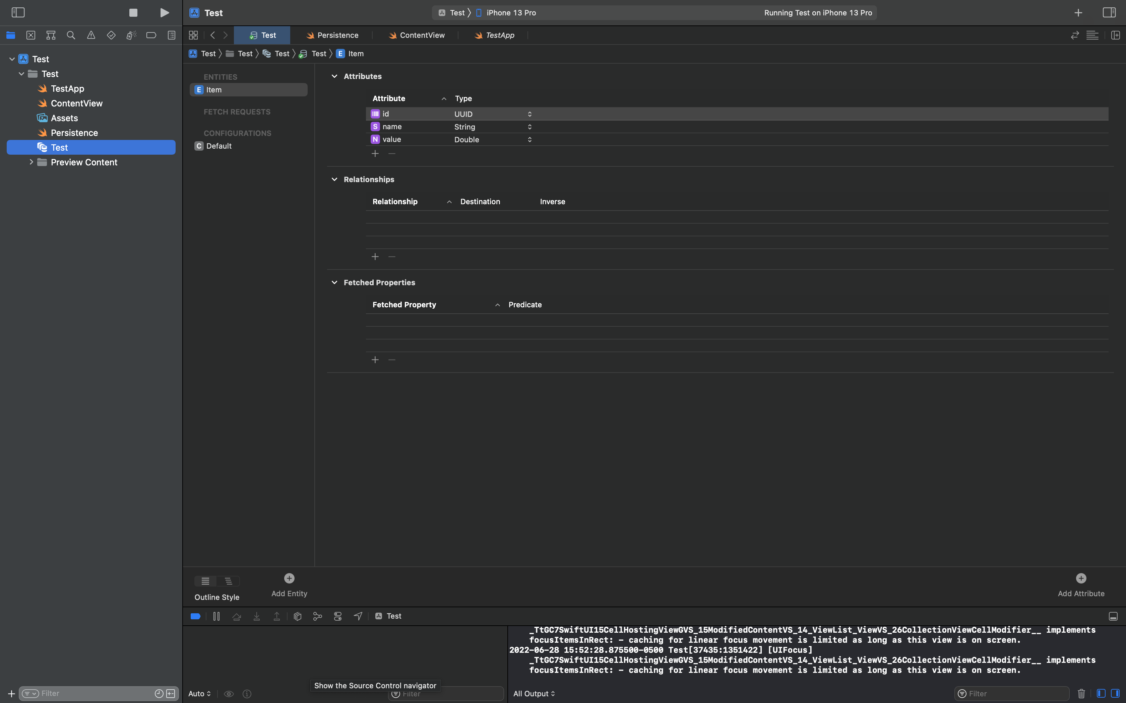The height and width of the screenshot is (703, 1126).
Task: Toggle the left navigator sidebar
Action: pyautogui.click(x=18, y=13)
